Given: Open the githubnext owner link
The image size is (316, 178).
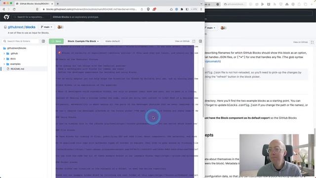Looking at the screenshot, I should 15,27.
